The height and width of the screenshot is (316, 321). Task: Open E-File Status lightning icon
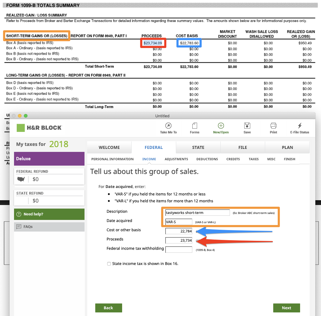click(300, 126)
